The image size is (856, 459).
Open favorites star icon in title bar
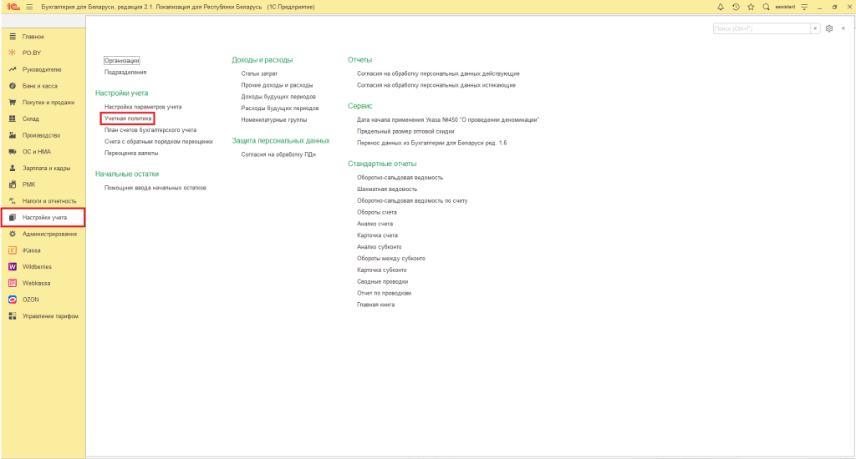tap(751, 7)
